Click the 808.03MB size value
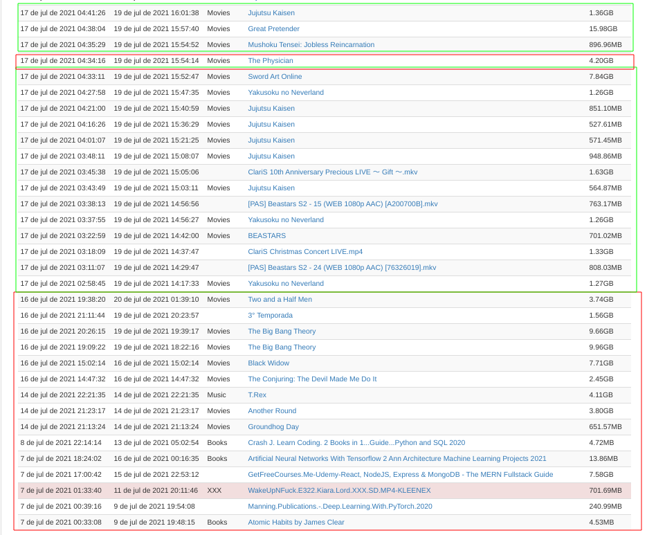The width and height of the screenshot is (647, 535). (x=605, y=267)
